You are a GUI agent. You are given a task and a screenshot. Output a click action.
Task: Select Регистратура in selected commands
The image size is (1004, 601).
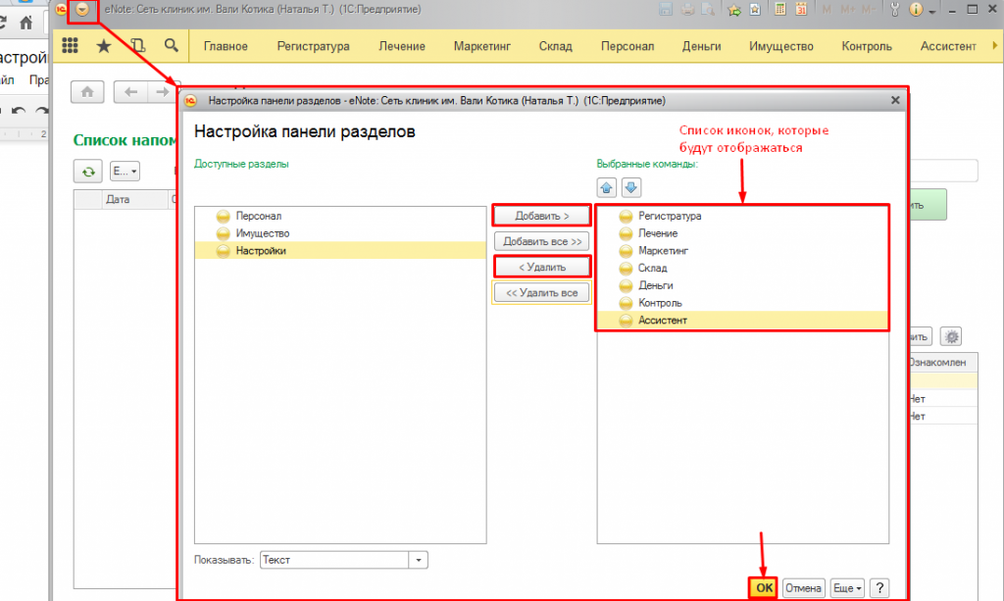743,216
